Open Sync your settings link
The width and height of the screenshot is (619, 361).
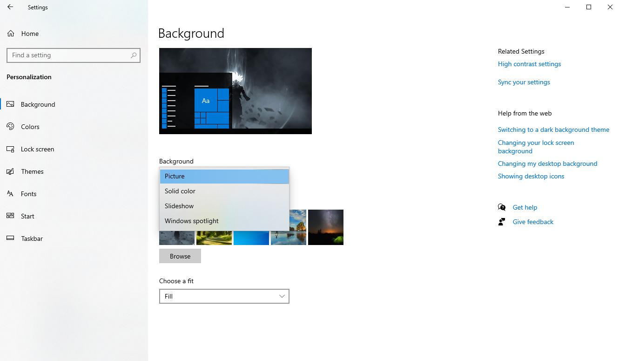pos(524,82)
